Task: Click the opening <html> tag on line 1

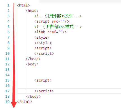Action: pyautogui.click(x=23, y=5)
